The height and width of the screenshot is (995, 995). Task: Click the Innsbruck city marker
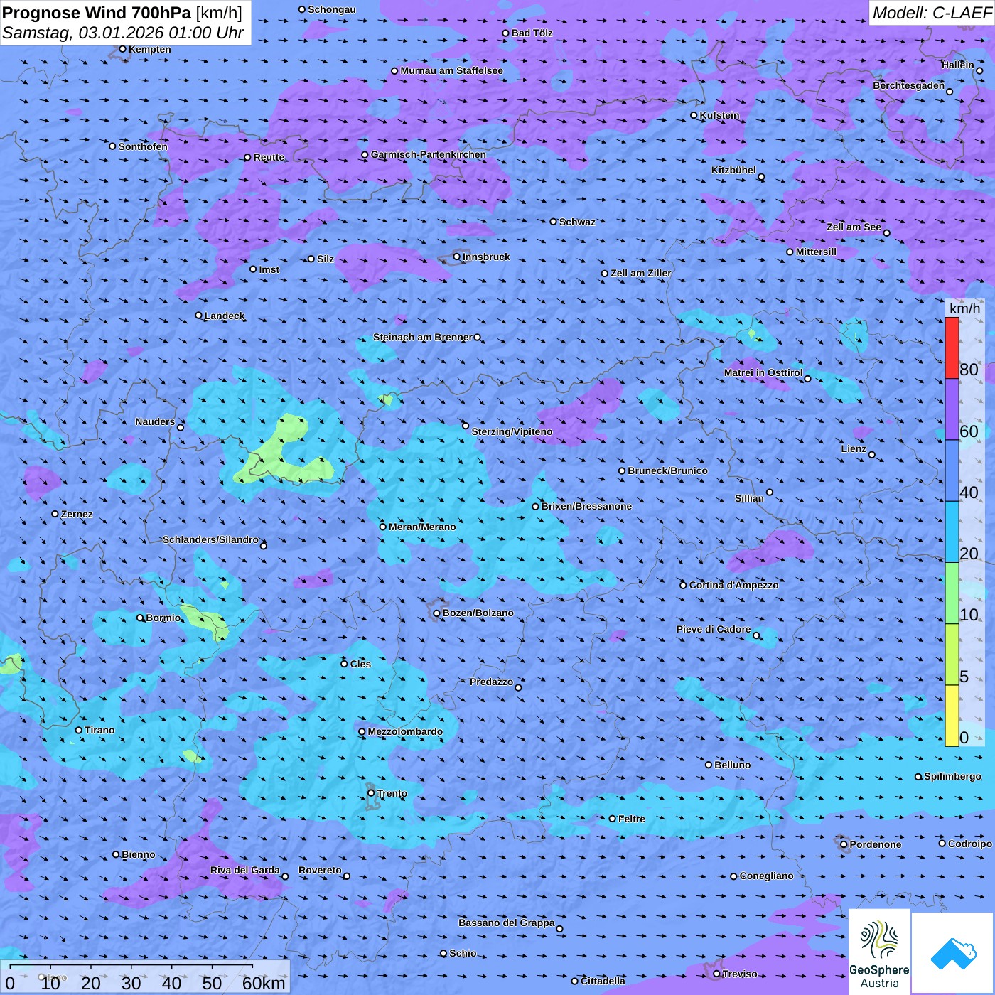457,257
